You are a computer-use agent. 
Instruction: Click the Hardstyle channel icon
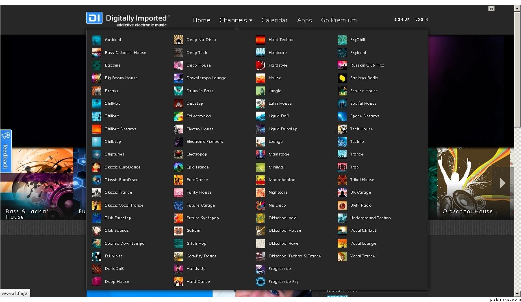pos(260,65)
